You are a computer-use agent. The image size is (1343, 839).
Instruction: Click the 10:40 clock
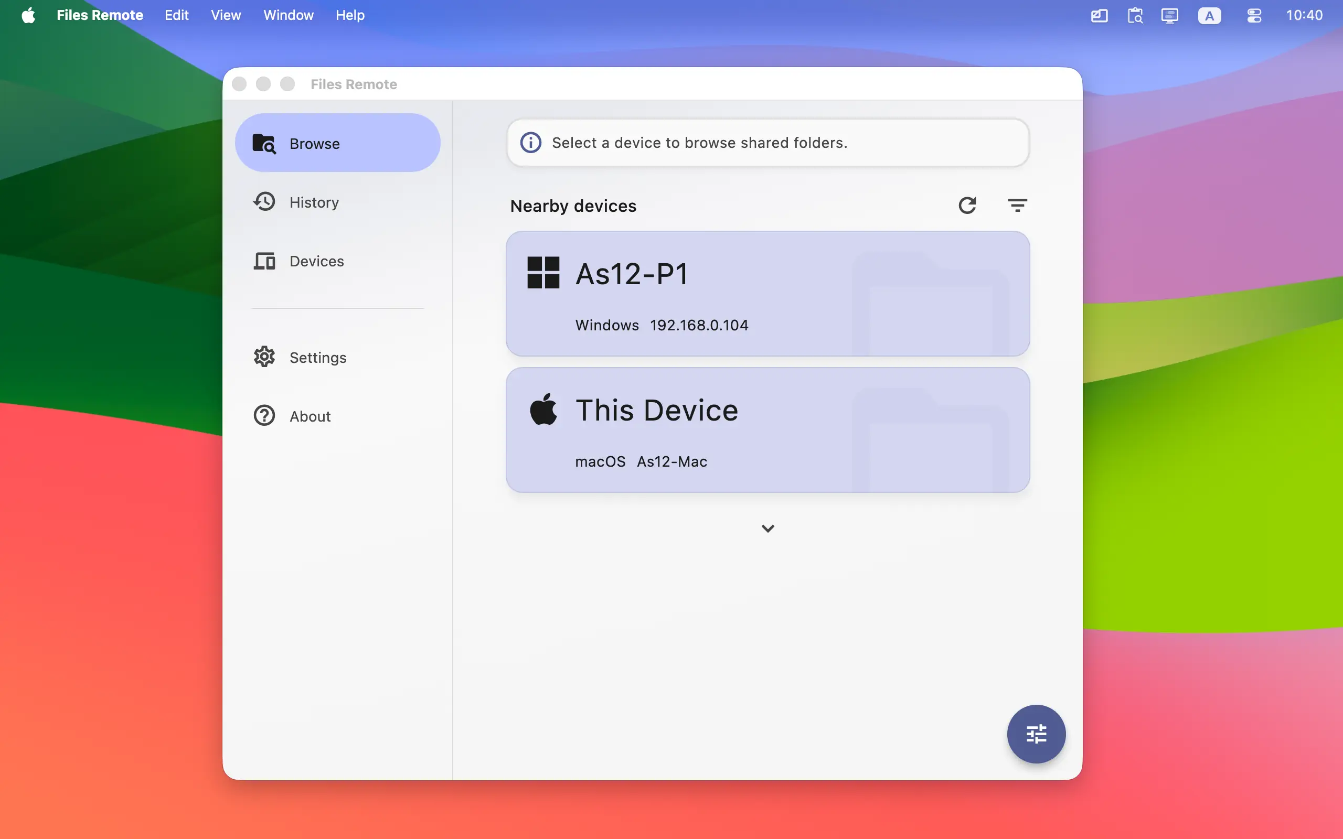click(1304, 15)
